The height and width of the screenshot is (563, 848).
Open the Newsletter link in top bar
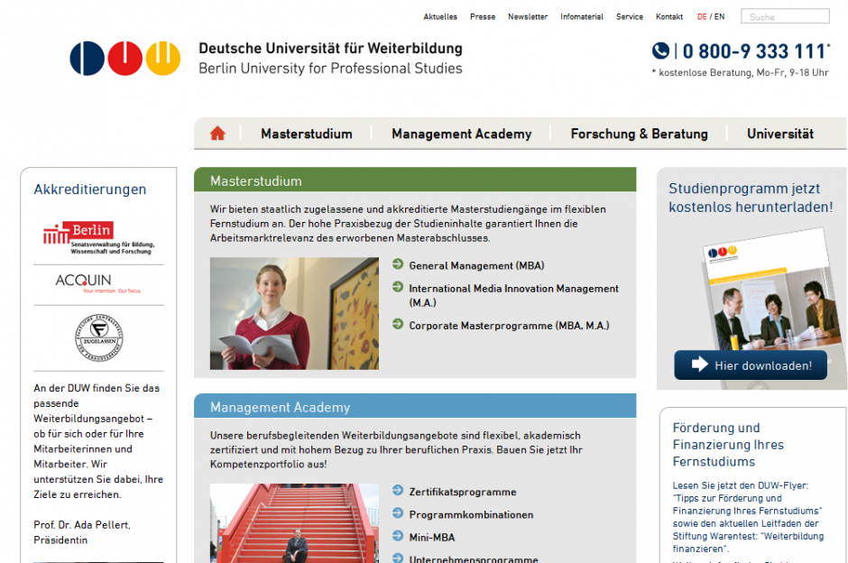pos(528,16)
